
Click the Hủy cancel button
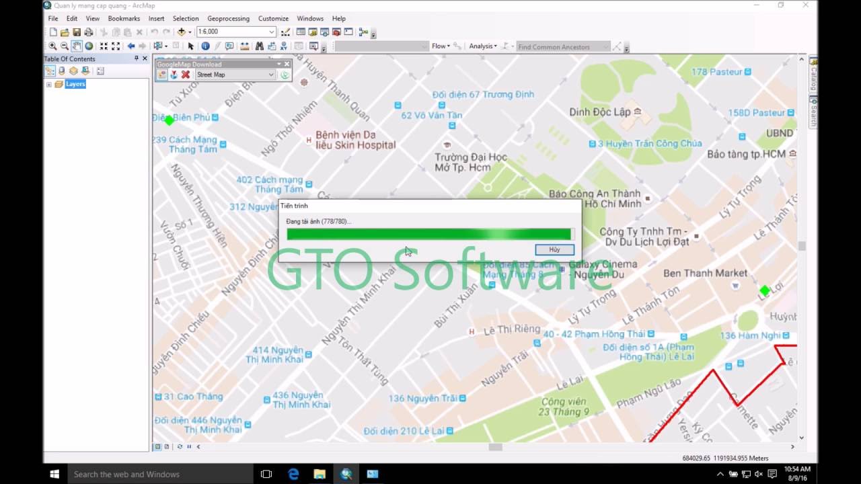[x=554, y=249]
